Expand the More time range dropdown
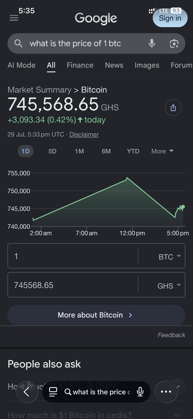Viewport: 193px width, 419px height. point(162,151)
